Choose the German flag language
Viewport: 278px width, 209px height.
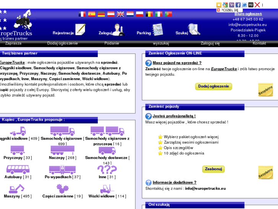pyautogui.click(x=101, y=14)
